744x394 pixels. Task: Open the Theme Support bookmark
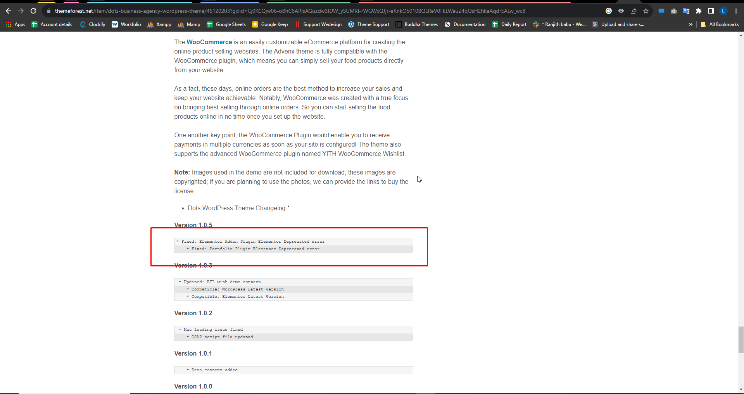tap(369, 24)
